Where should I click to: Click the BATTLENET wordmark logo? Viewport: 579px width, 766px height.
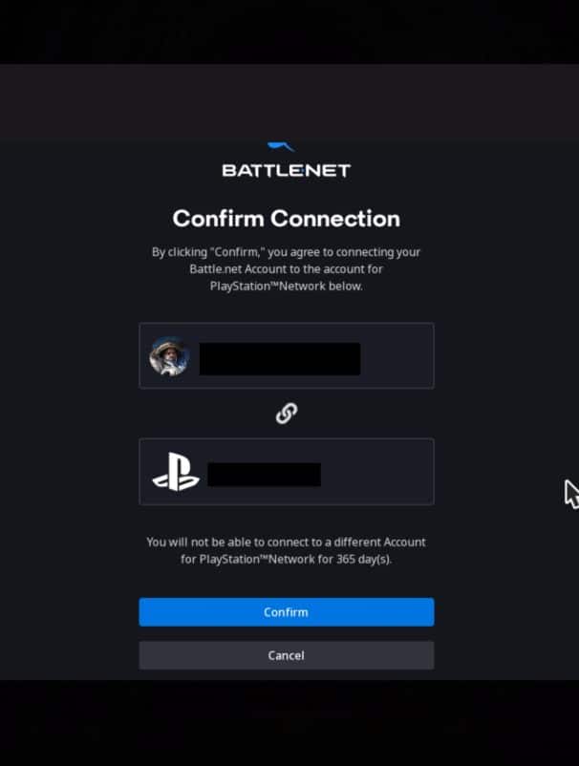[x=287, y=171]
